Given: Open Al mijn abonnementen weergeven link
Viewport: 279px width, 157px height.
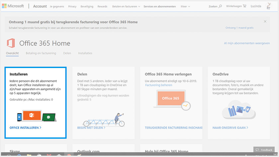Looking at the screenshot, I should (247, 43).
